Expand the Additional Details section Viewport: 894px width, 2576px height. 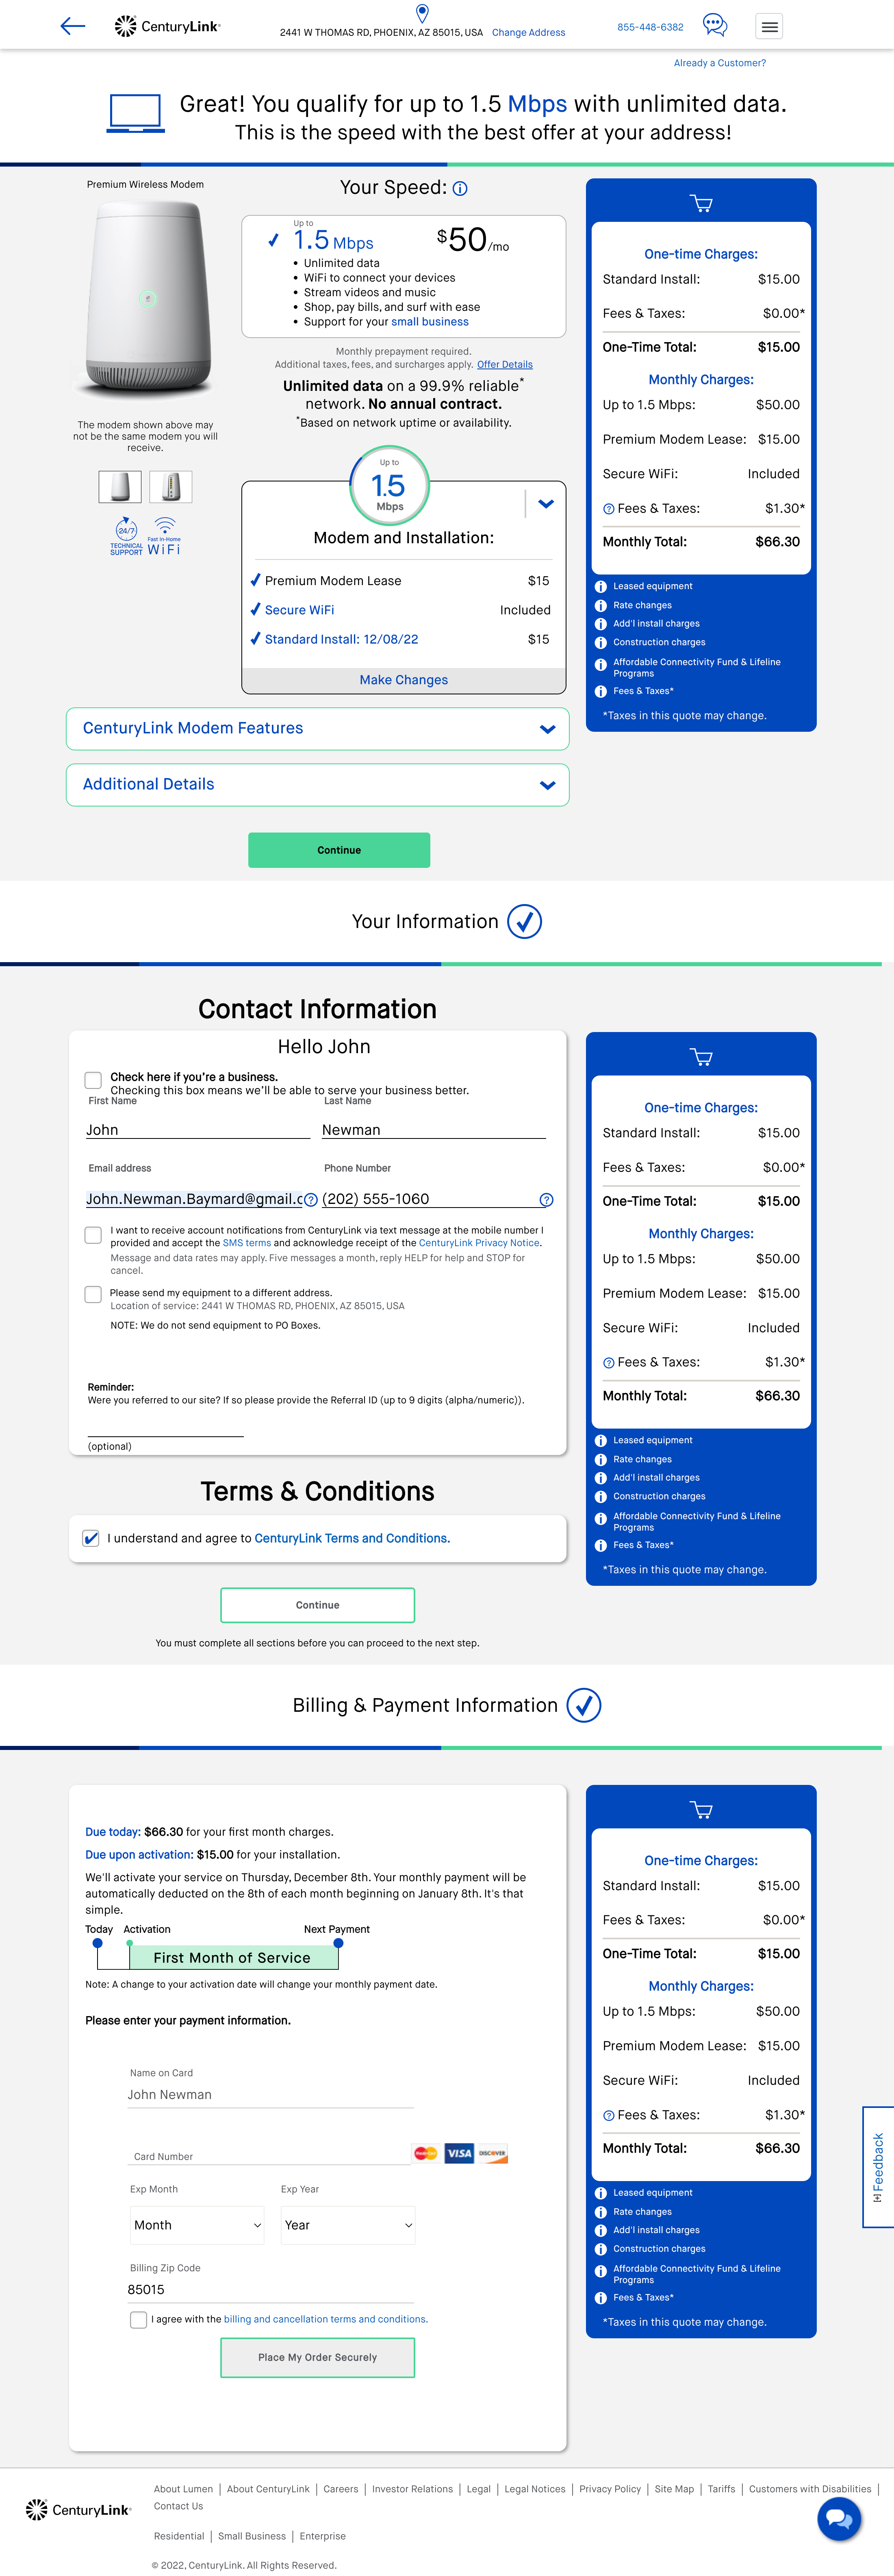click(317, 785)
